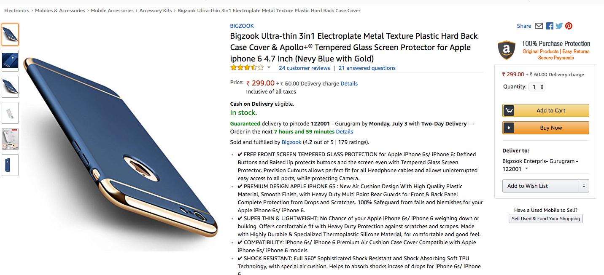Click the cart icon on Add to Cart
The image size is (604, 275).
[509, 111]
